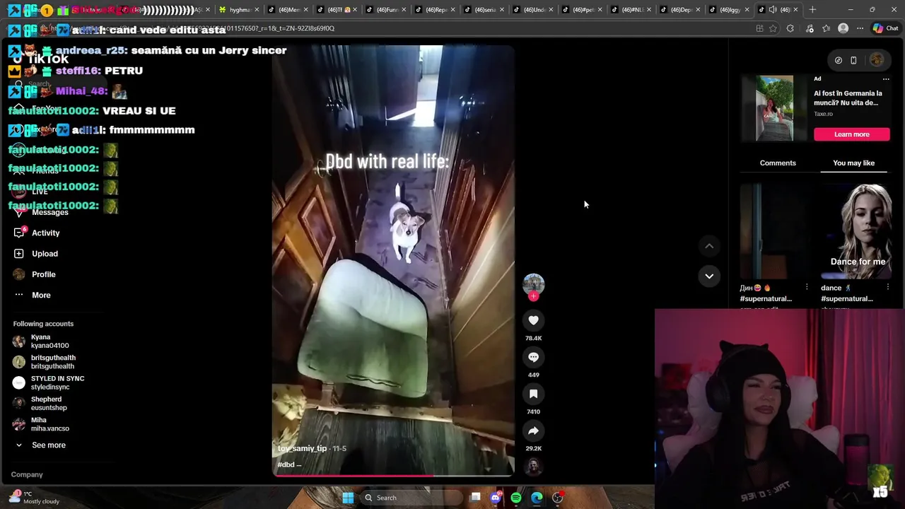The height and width of the screenshot is (509, 905).
Task: Open more options for the 'dance' video card
Action: (887, 288)
